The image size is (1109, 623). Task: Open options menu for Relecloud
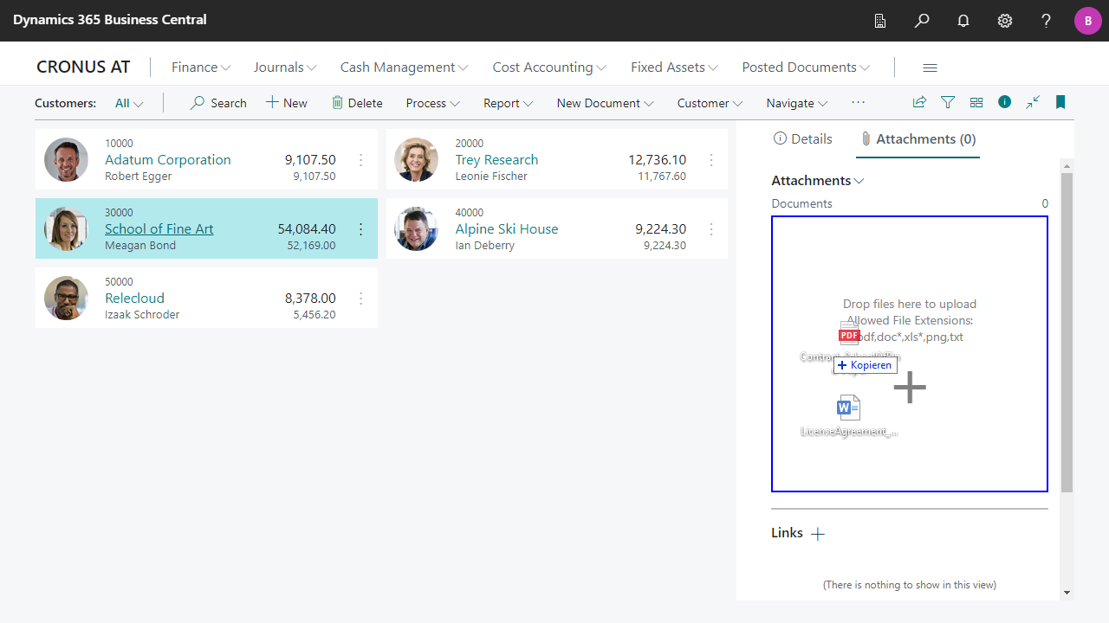coord(361,298)
